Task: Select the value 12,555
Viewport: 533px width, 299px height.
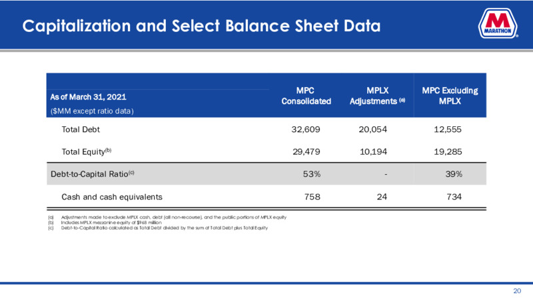Action: pos(448,129)
